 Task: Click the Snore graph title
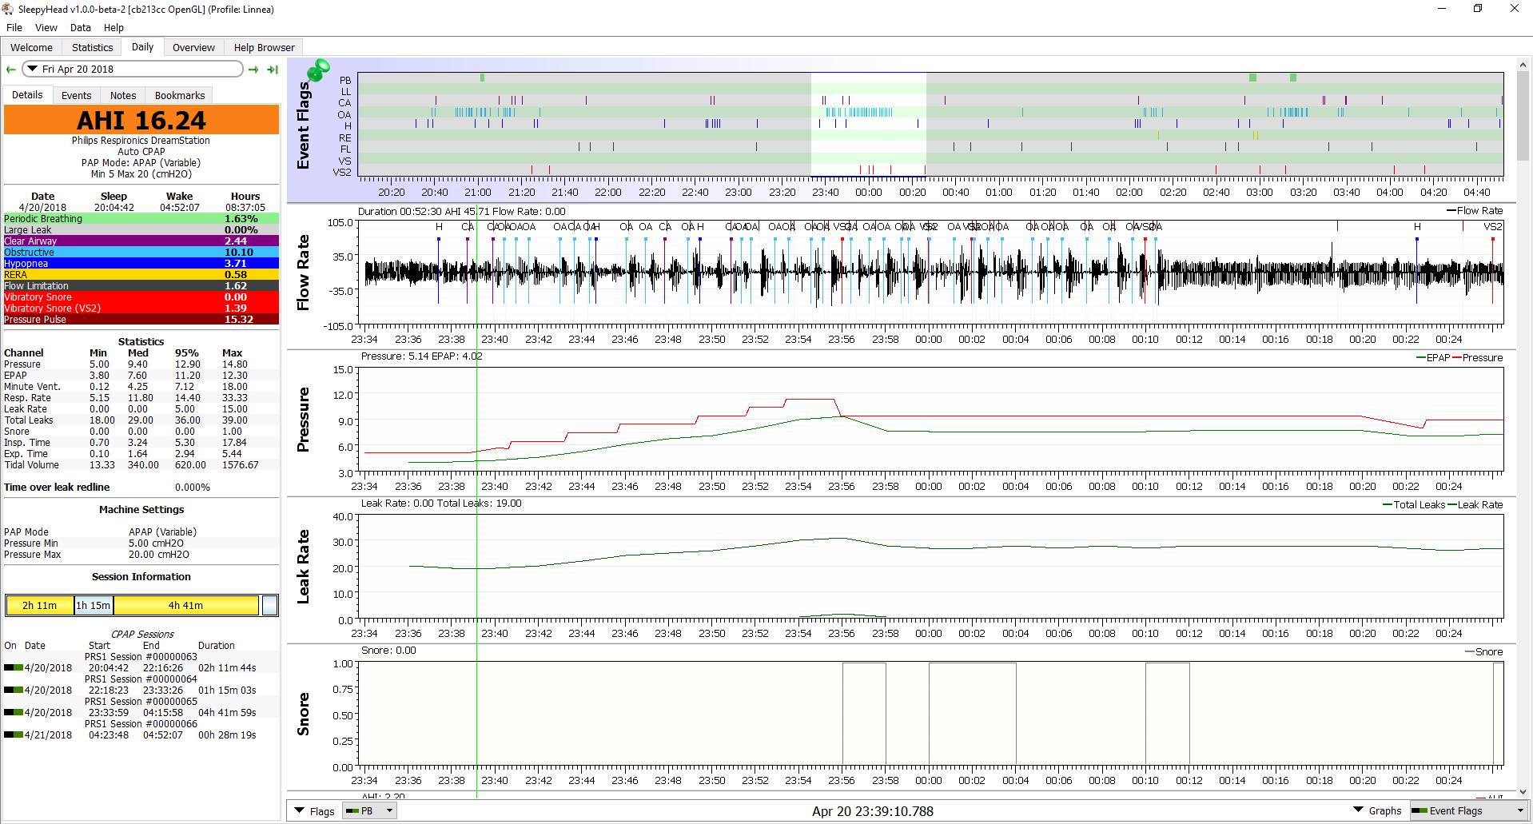[x=303, y=714]
